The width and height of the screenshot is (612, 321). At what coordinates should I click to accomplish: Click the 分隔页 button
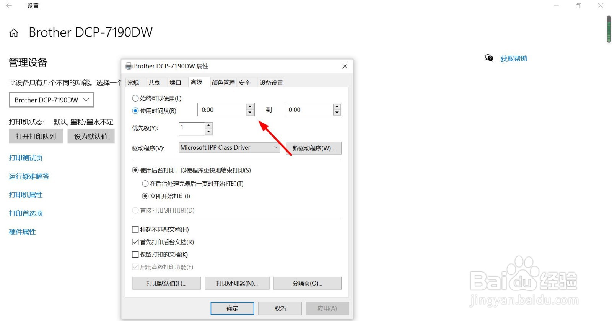[x=308, y=283]
